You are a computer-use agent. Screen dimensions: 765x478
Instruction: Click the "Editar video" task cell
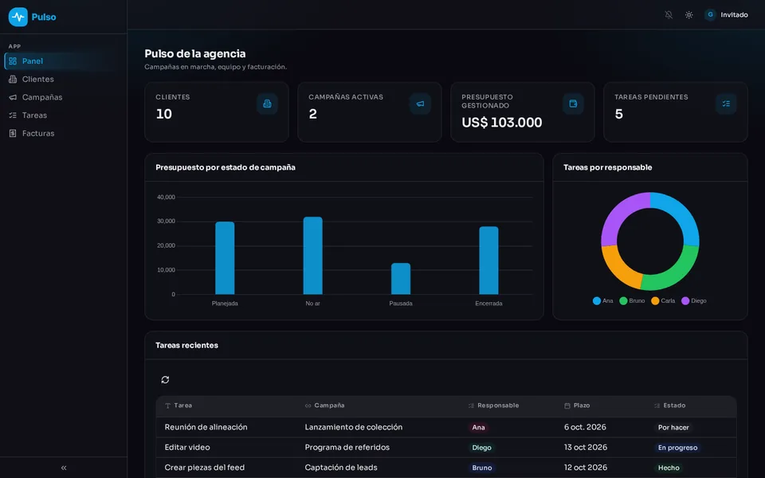[187, 447]
